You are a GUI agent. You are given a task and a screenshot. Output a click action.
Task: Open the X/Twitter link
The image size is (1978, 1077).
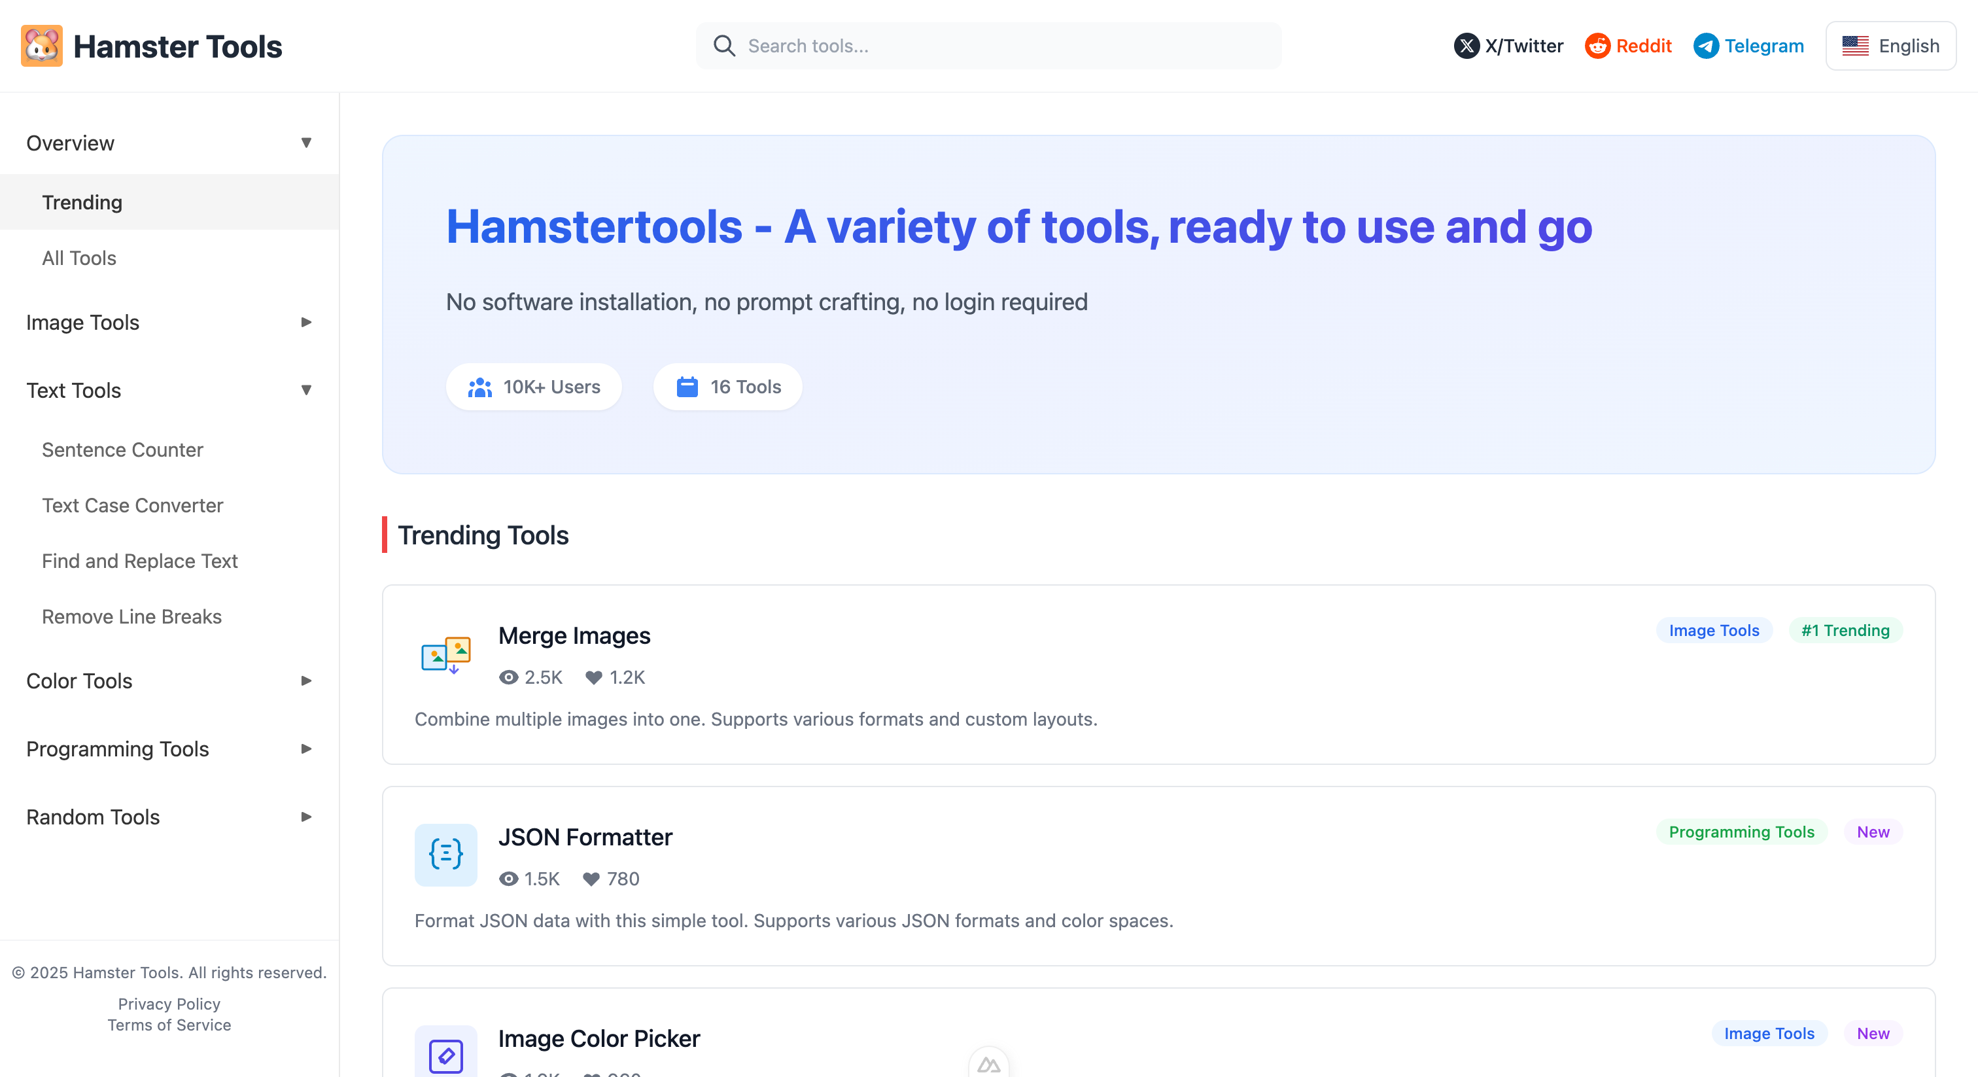[1508, 46]
